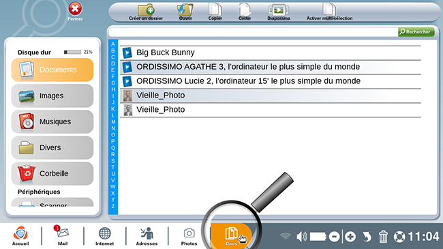Jump to letter V in the index
Image resolution: width=443 pixels, height=249 pixels.
[113, 180]
